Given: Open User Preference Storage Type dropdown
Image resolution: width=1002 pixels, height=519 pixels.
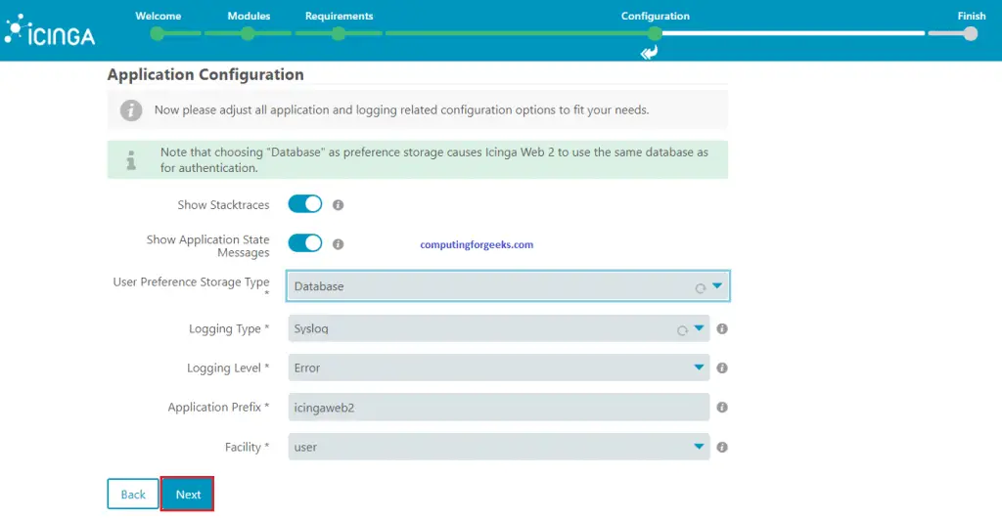Looking at the screenshot, I should point(508,286).
